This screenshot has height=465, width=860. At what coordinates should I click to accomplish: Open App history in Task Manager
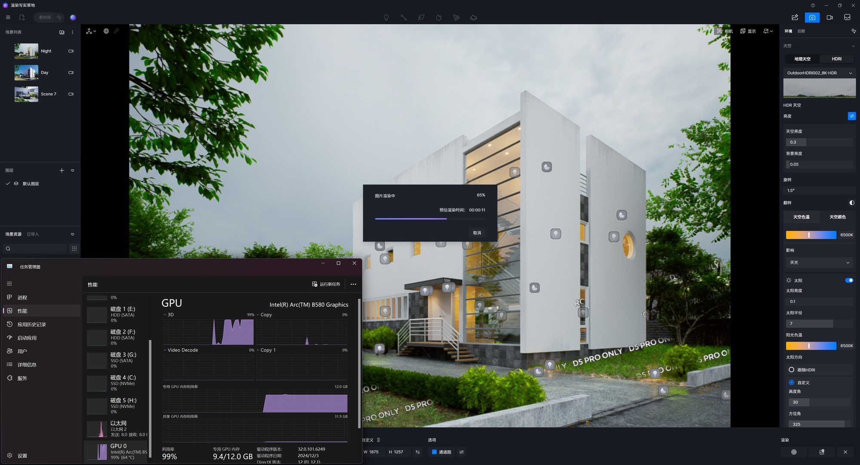41,324
